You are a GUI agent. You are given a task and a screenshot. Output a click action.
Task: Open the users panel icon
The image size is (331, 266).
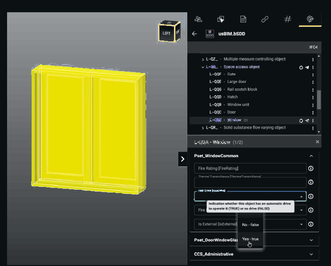click(198, 19)
